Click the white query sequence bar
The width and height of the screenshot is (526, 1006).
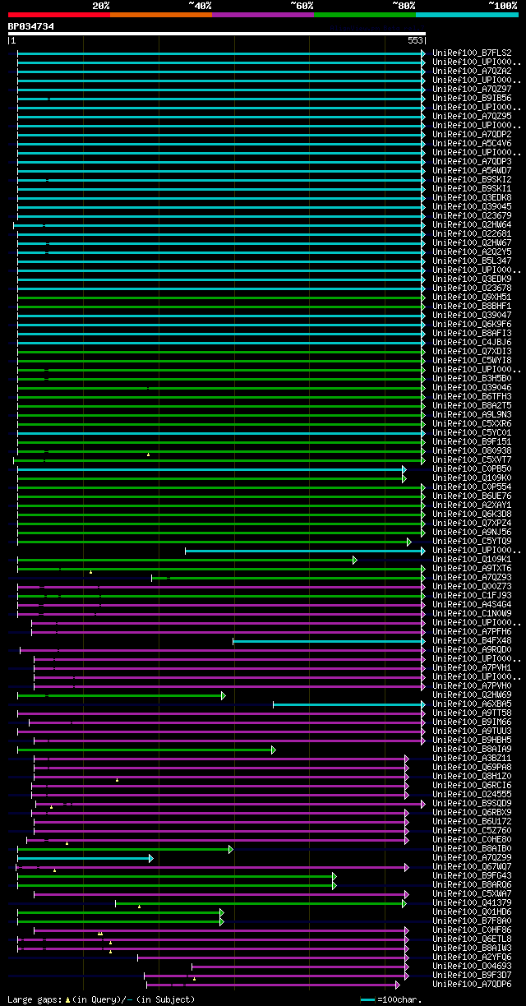tap(217, 34)
